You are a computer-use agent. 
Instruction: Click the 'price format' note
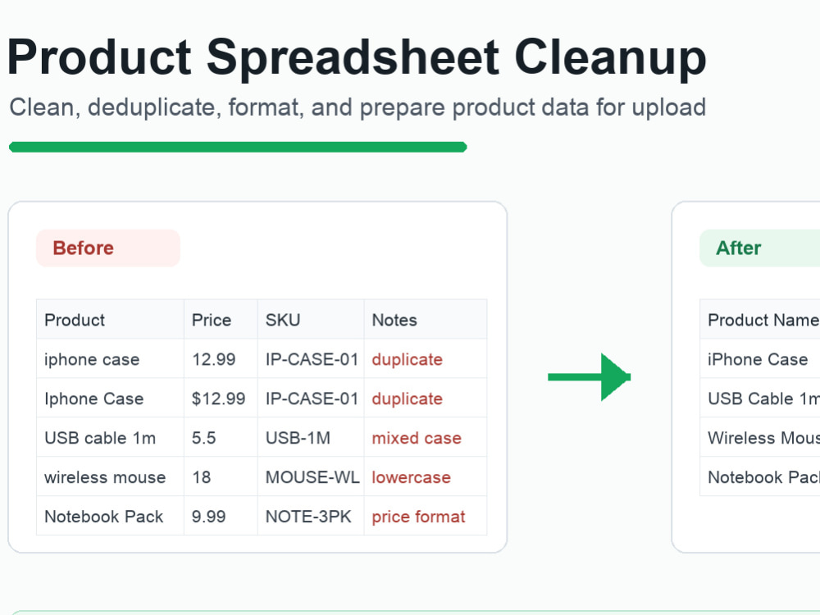pos(418,517)
